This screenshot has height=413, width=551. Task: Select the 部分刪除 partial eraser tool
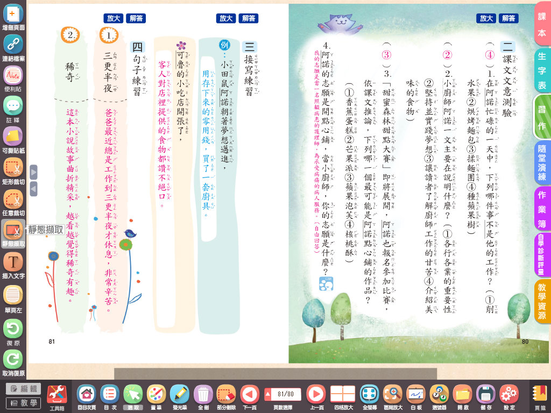227,397
